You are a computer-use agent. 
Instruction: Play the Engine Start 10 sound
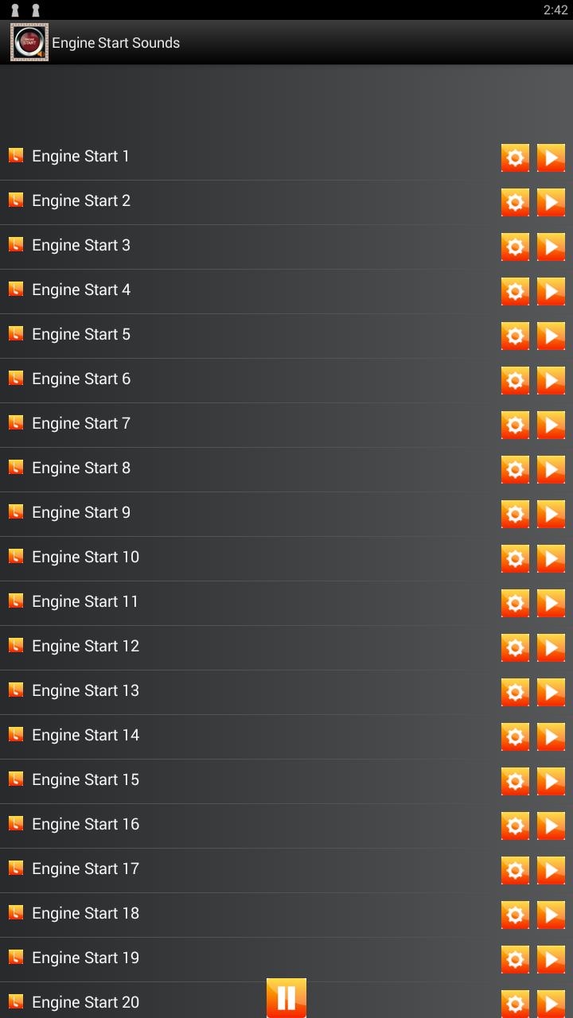pyautogui.click(x=551, y=558)
